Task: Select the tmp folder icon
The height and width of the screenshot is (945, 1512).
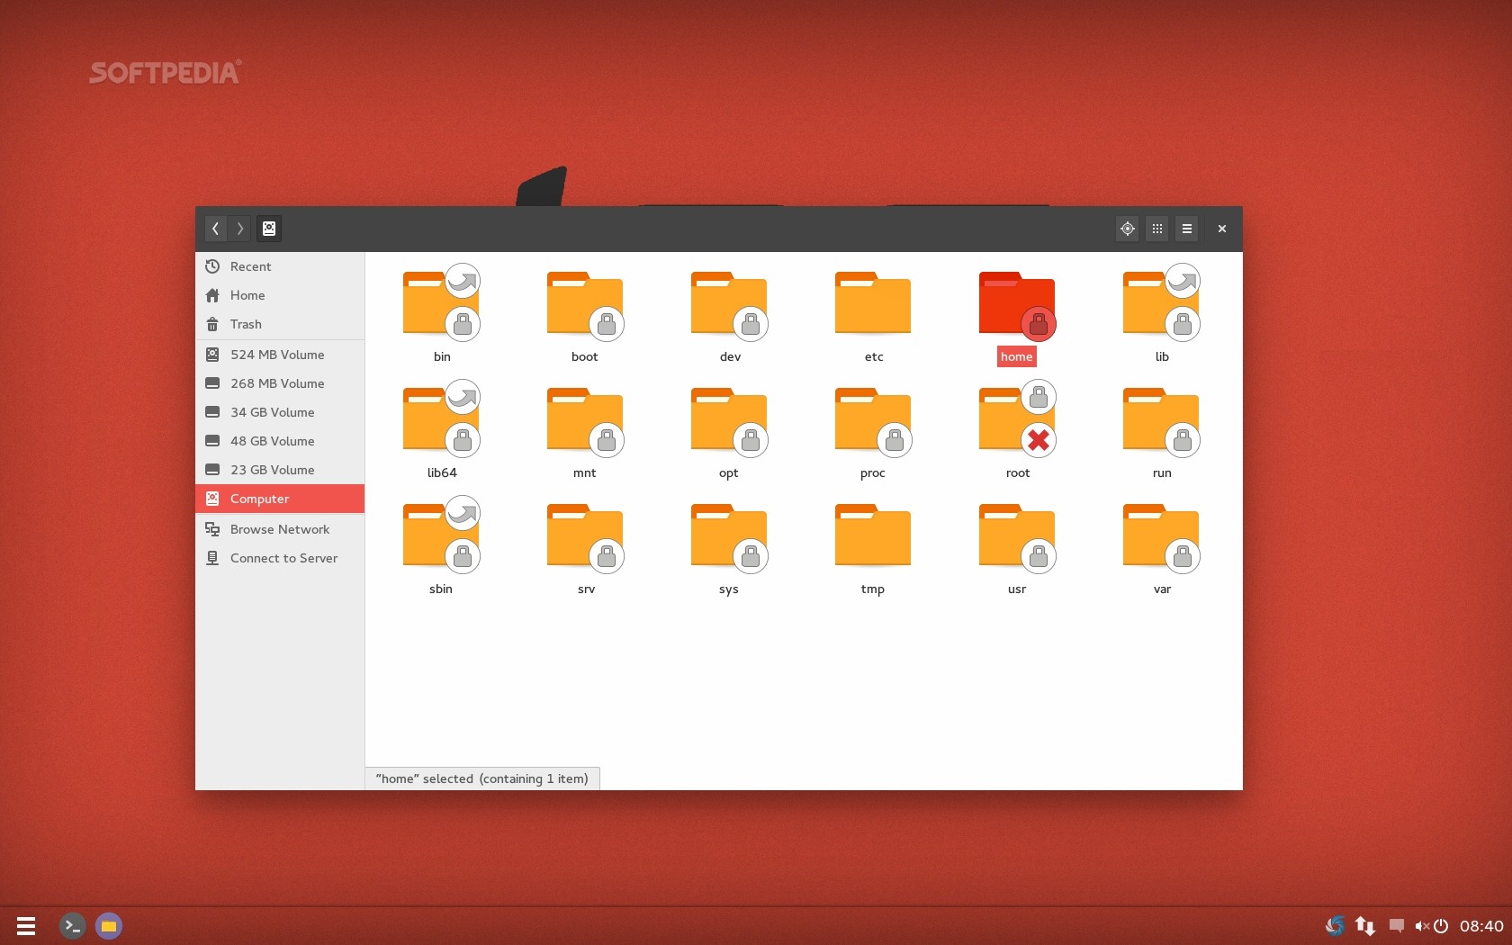Action: [873, 535]
